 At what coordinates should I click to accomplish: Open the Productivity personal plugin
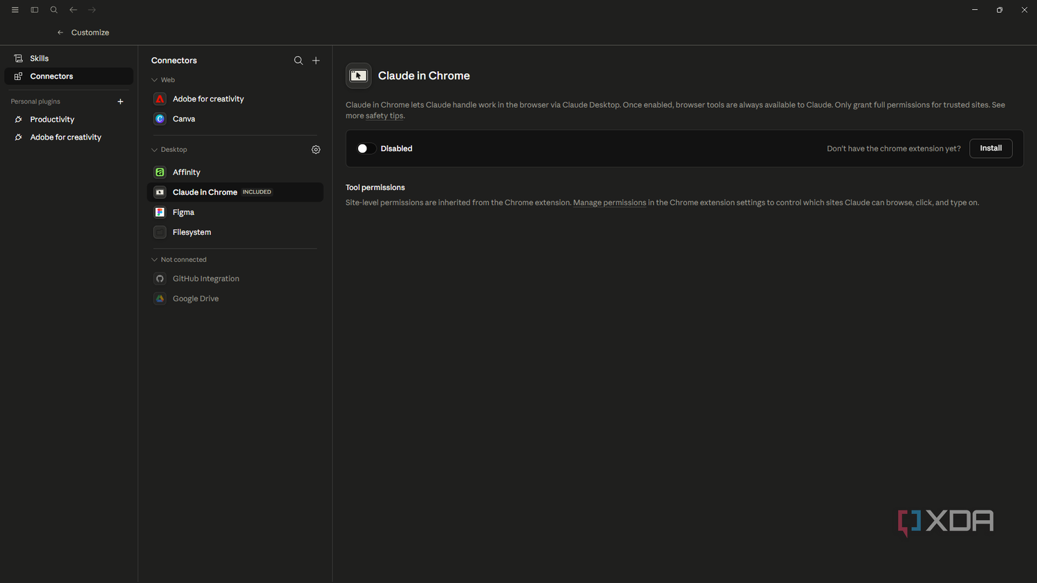coord(68,120)
